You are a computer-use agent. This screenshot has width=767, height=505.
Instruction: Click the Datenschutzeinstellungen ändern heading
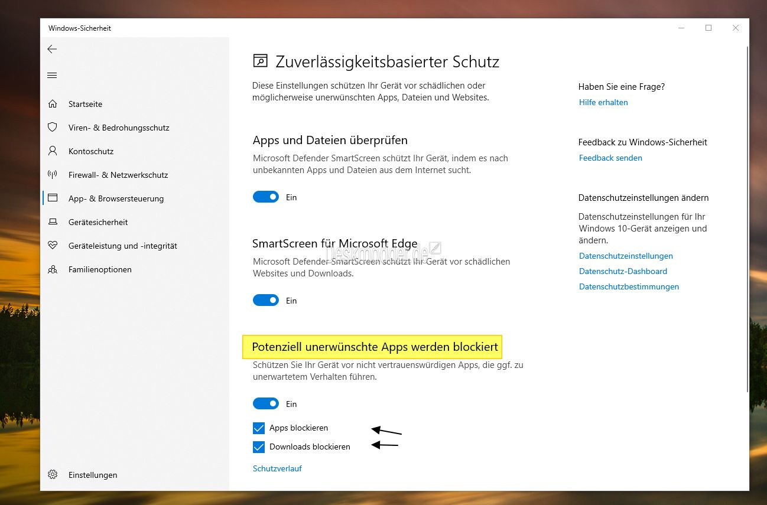643,198
